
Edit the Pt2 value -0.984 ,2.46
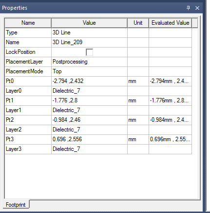point(89,120)
